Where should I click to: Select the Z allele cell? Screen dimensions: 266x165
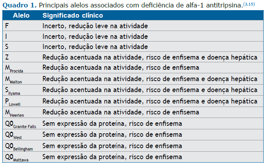coord(7,57)
